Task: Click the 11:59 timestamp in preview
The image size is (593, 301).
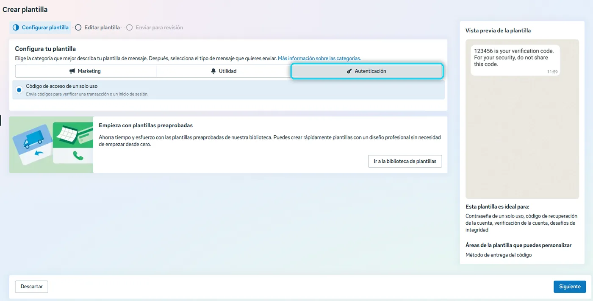Action: pyautogui.click(x=552, y=72)
